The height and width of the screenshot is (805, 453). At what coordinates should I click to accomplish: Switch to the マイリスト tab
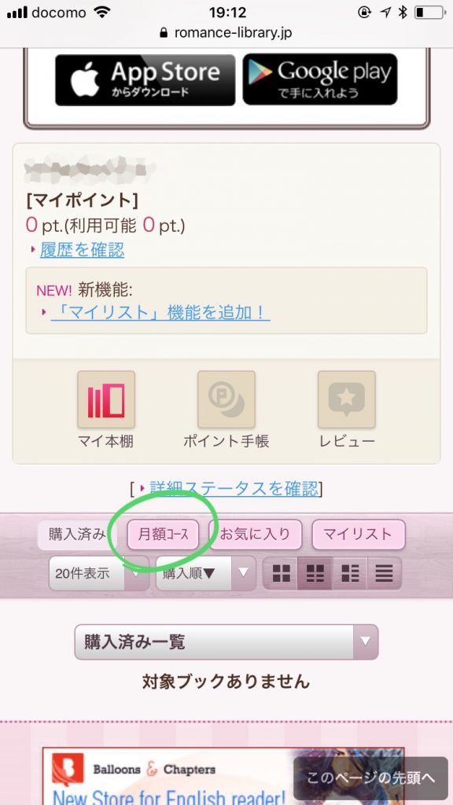tap(359, 535)
